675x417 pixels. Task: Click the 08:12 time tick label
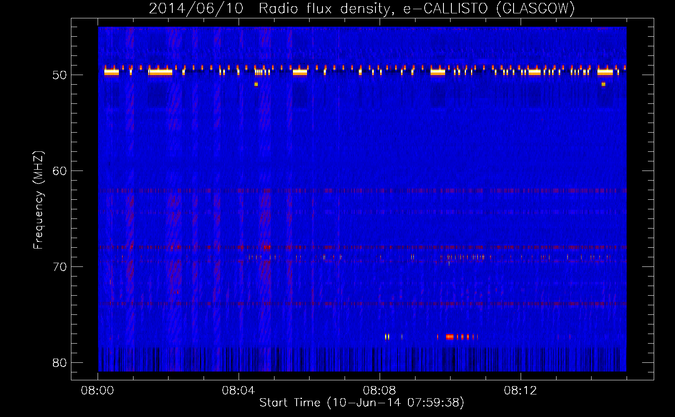[x=521, y=391]
